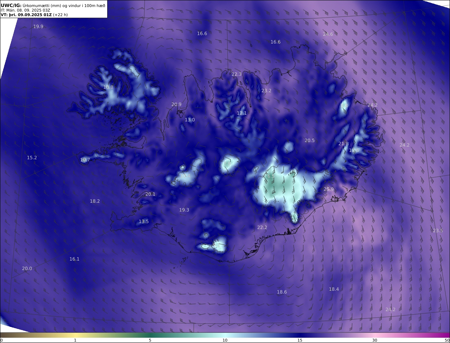The height and width of the screenshot is (343, 450).
Task: Select the 24.6 value label
Action: coord(328,34)
